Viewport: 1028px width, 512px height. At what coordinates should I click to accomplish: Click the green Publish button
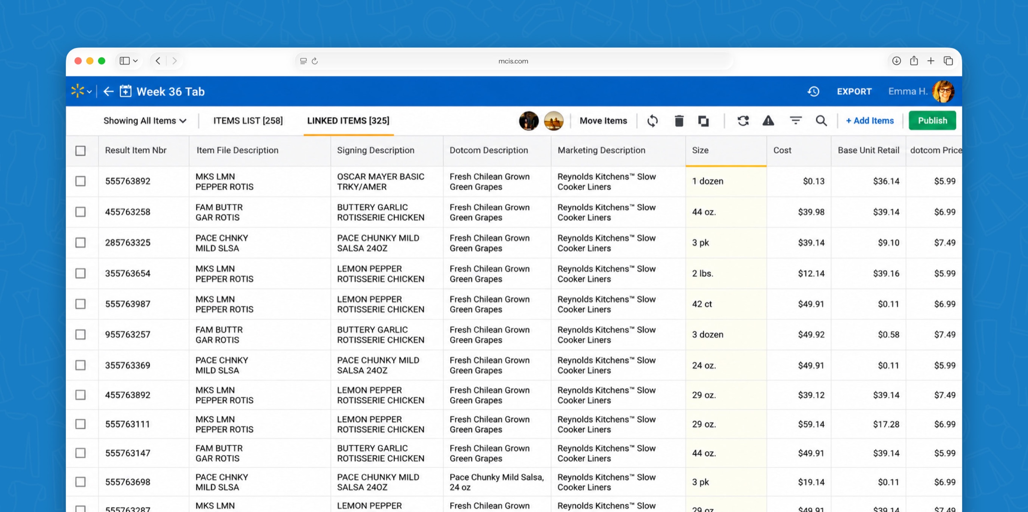[x=932, y=121]
